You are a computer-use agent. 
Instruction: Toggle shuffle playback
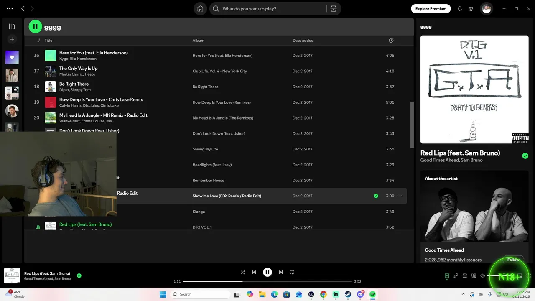[x=243, y=272]
